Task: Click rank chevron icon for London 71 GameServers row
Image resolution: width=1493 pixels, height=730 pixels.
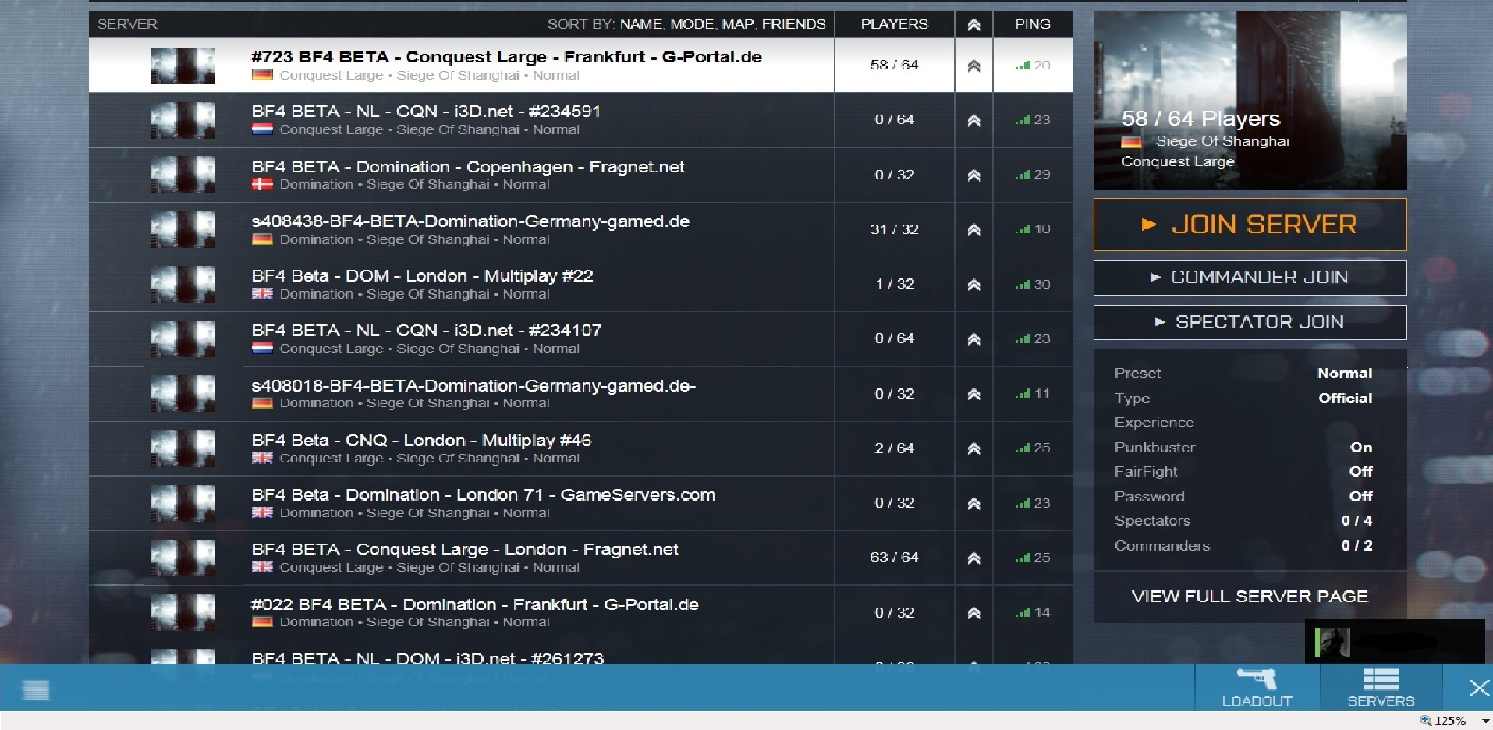Action: [973, 504]
